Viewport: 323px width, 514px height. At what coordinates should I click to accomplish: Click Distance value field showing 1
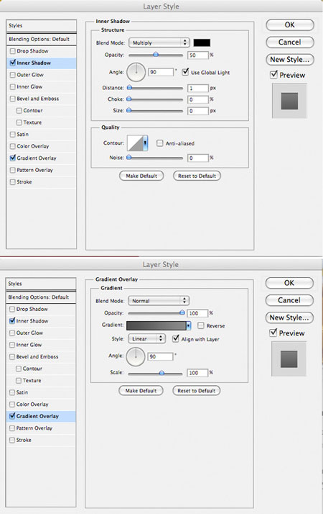[x=198, y=88]
